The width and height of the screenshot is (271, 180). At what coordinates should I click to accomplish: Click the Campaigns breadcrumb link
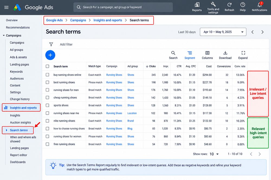78,20
